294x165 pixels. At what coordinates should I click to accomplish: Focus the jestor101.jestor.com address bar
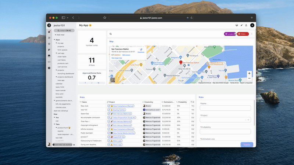click(151, 18)
